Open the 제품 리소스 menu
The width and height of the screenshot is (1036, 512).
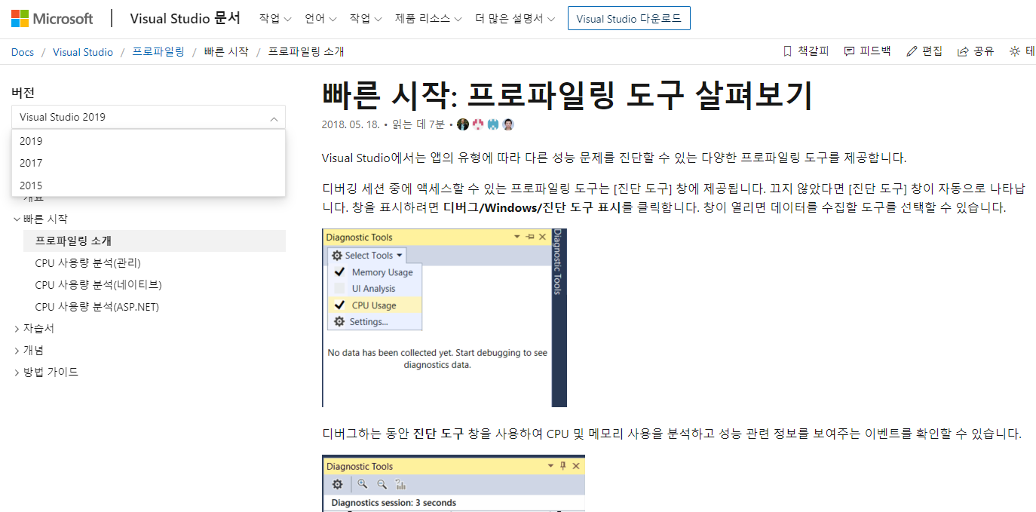click(428, 18)
